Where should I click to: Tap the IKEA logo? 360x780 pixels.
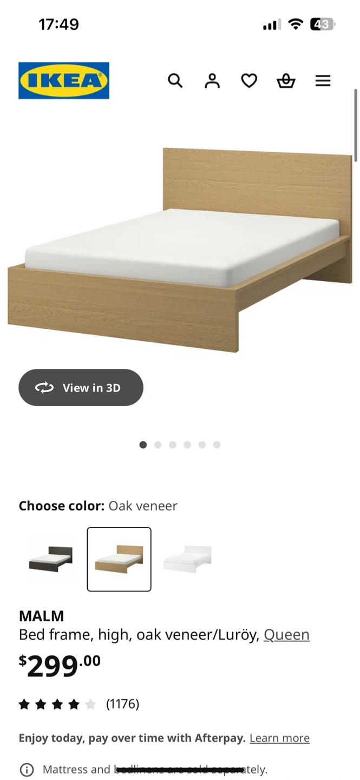(x=64, y=81)
